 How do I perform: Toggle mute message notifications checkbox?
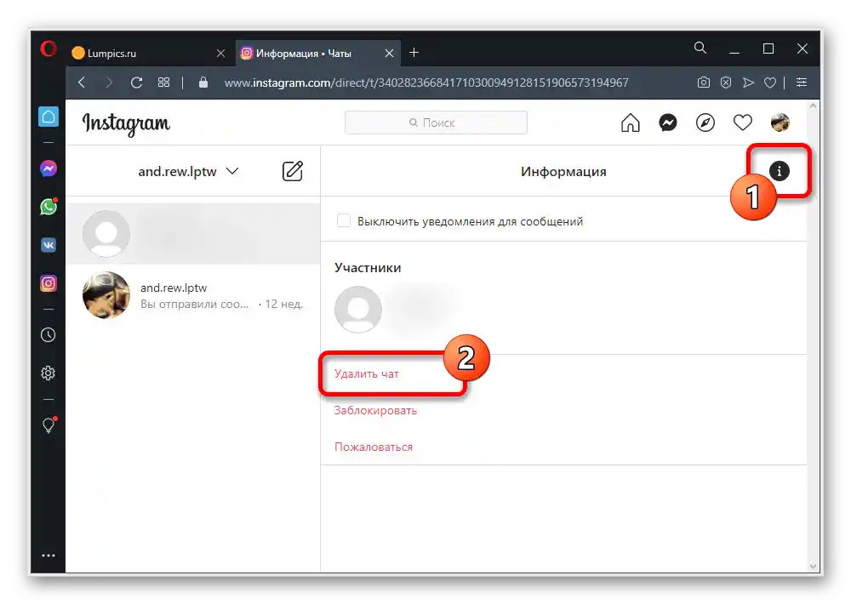click(x=344, y=220)
